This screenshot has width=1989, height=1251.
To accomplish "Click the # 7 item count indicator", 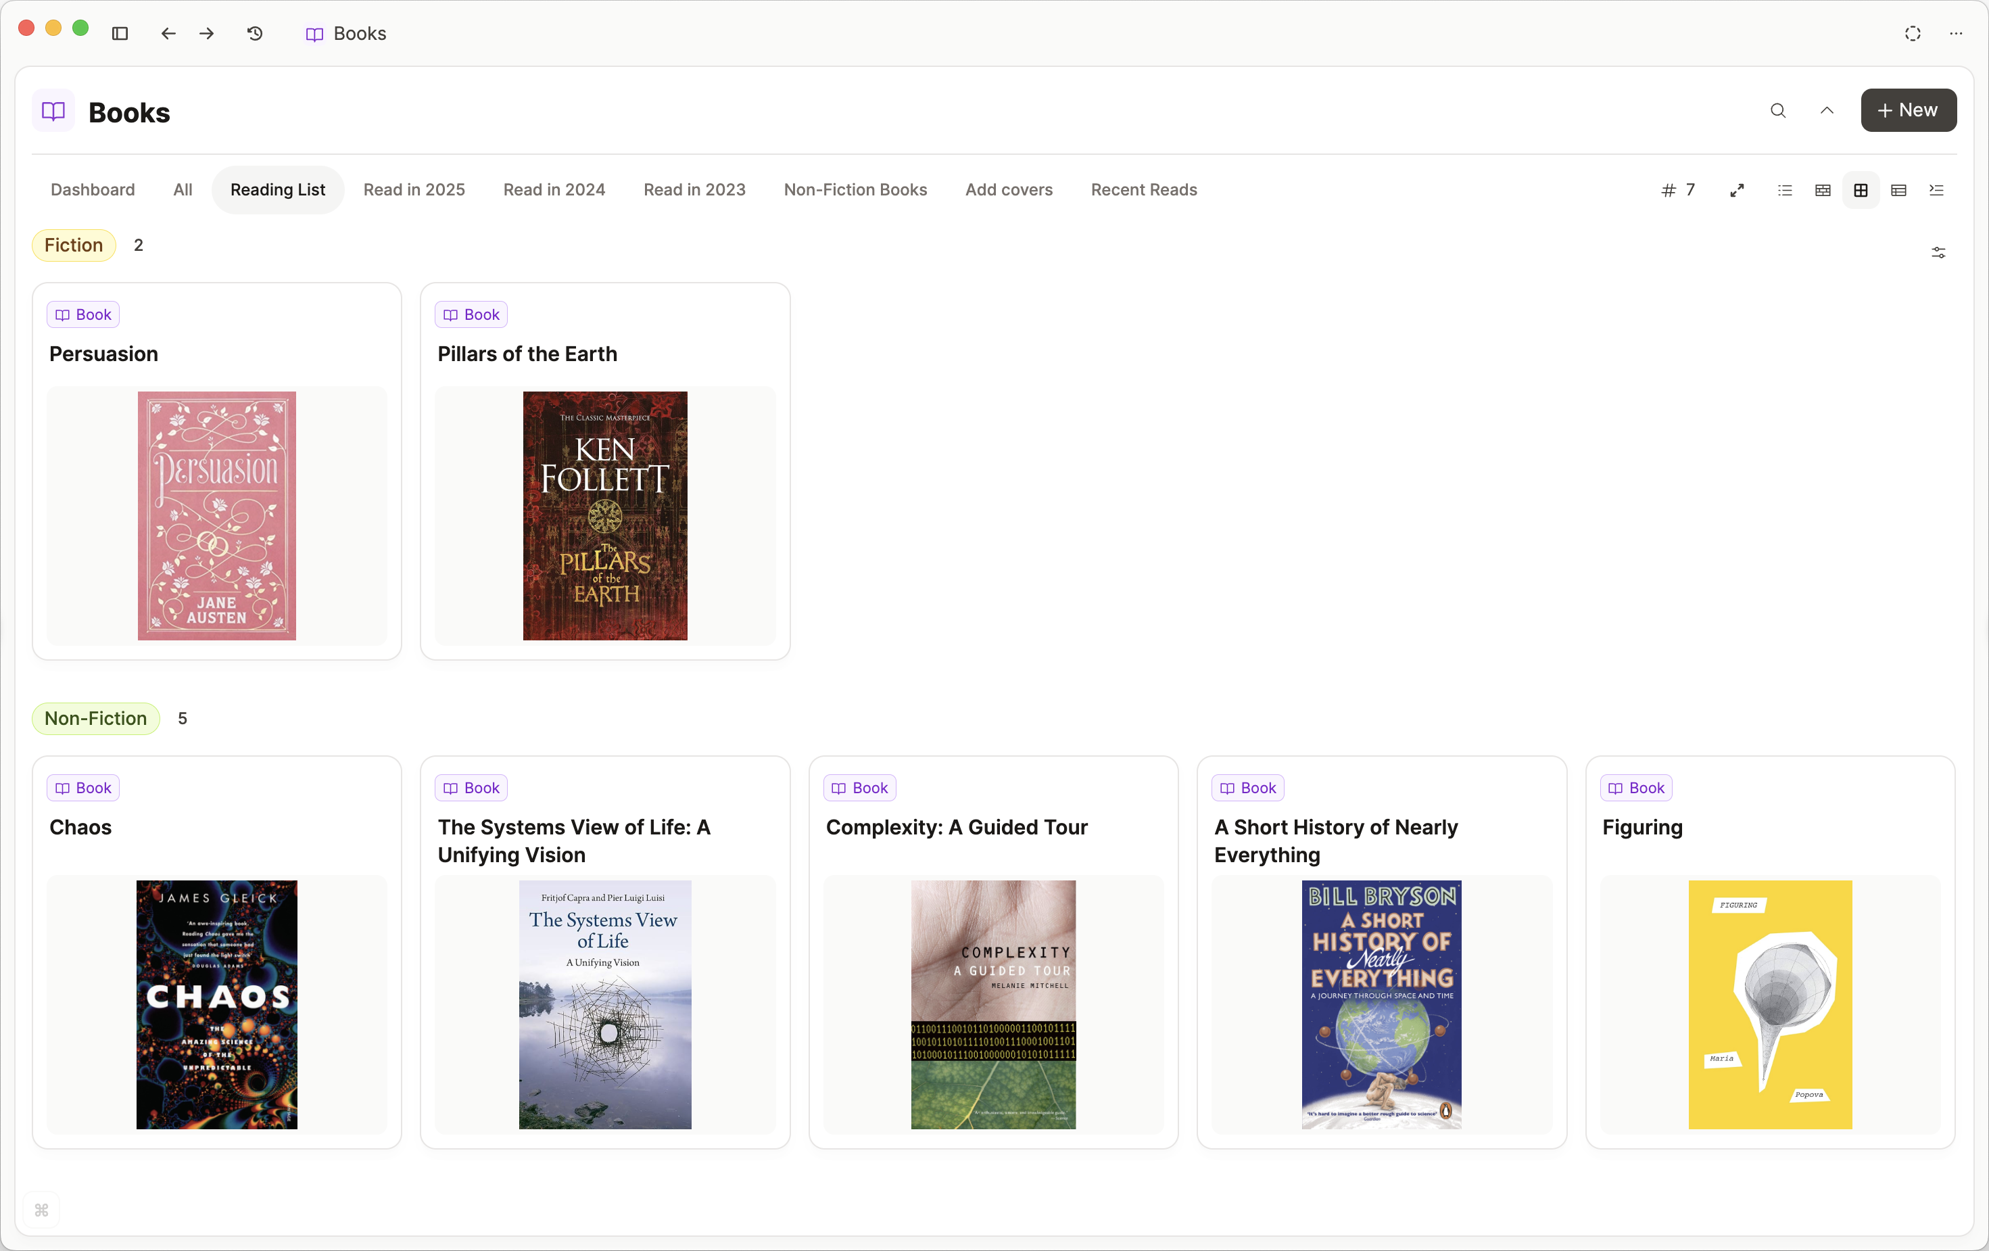I will (1677, 190).
